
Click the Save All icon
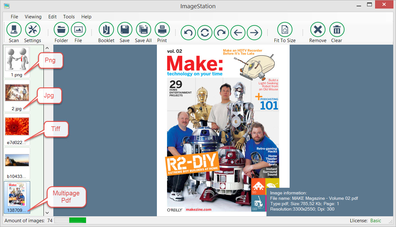[143, 30]
